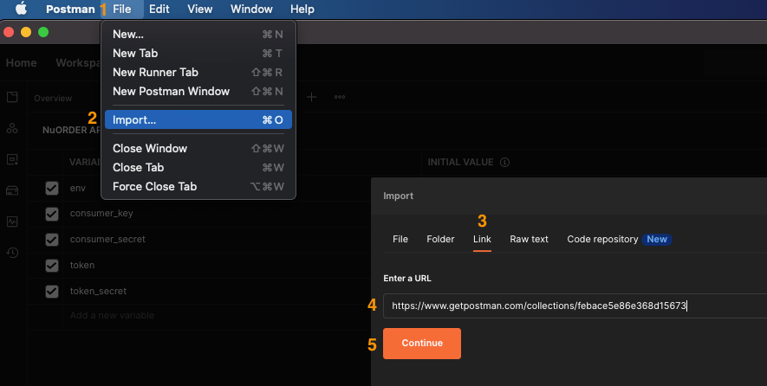Image resolution: width=767 pixels, height=386 pixels.
Task: Click the token_secret variable name
Action: [x=98, y=291]
